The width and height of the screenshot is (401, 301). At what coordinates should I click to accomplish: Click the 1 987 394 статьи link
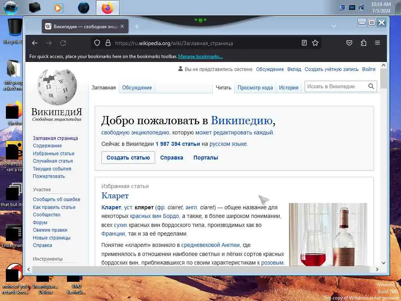(178, 144)
